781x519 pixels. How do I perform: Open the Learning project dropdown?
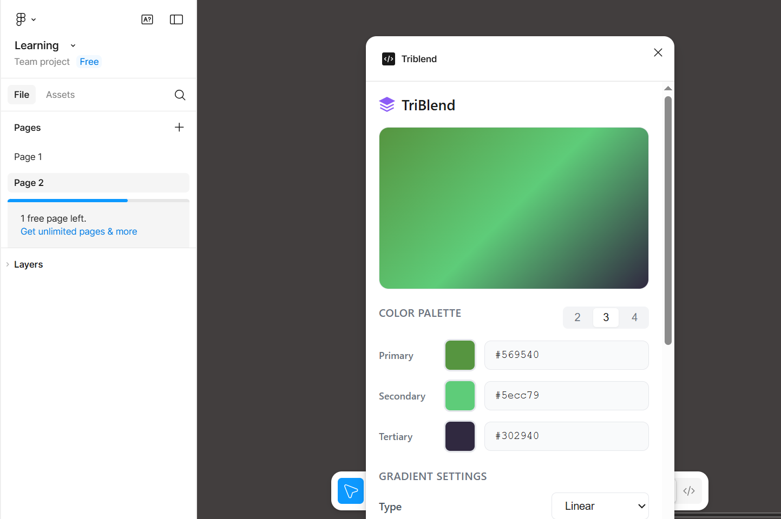point(73,45)
